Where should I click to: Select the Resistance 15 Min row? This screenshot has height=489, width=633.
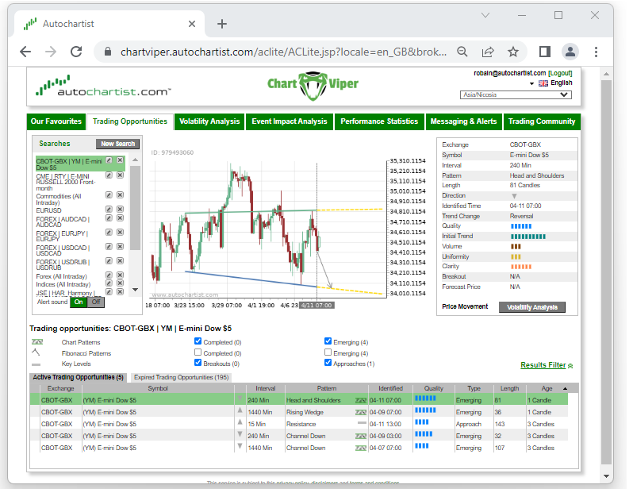(x=299, y=424)
